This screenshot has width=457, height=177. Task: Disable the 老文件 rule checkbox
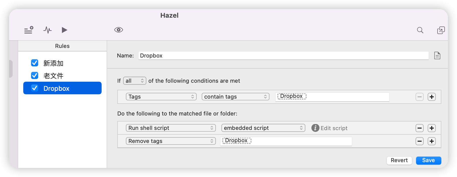[x=35, y=75]
